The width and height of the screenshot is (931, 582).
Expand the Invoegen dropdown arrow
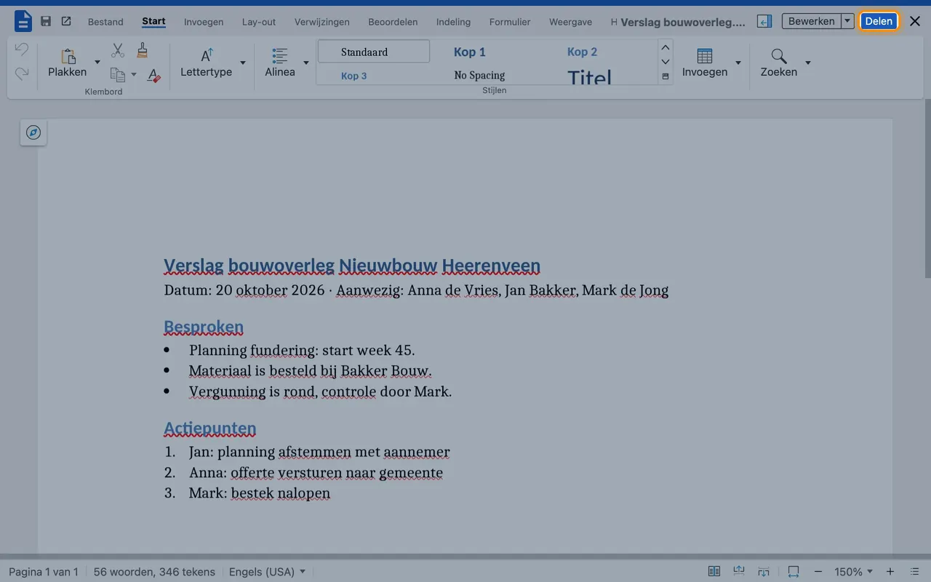(x=738, y=63)
